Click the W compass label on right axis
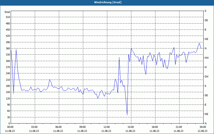Image resolution: width=214 pixels, height=134 pixels. [x=206, y=67]
